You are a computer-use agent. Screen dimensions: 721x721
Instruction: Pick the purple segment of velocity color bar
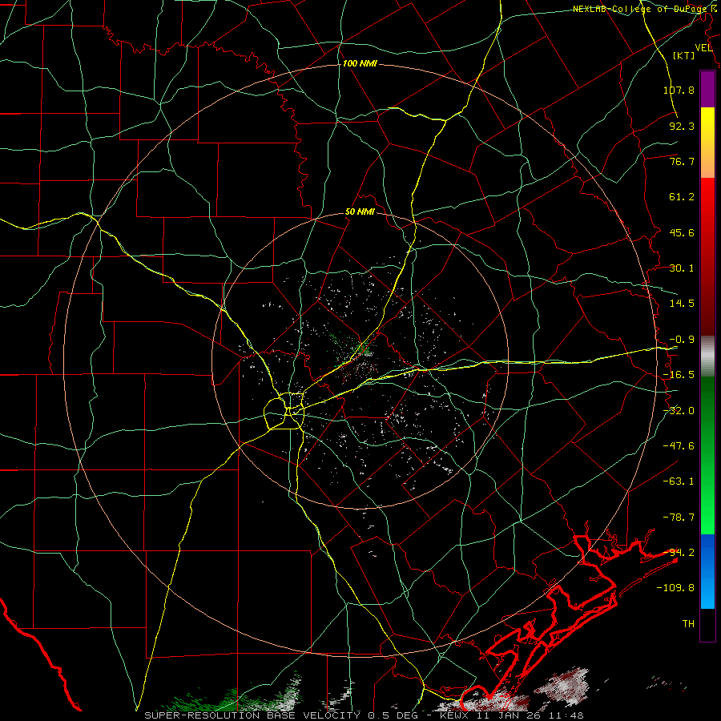click(707, 89)
